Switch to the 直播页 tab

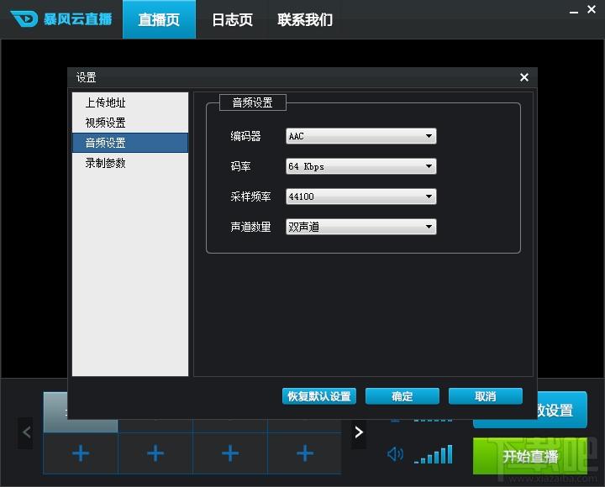pos(159,19)
